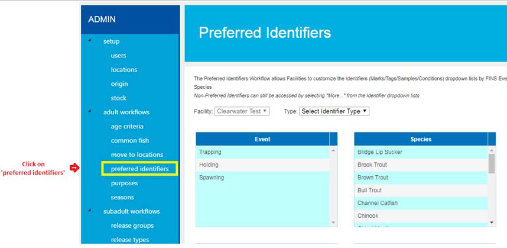Click the preferred identifiers menu item
The width and height of the screenshot is (507, 248).
pos(139,169)
